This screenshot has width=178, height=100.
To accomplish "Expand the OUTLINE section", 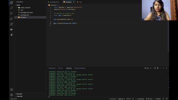I will click(x=30, y=94).
